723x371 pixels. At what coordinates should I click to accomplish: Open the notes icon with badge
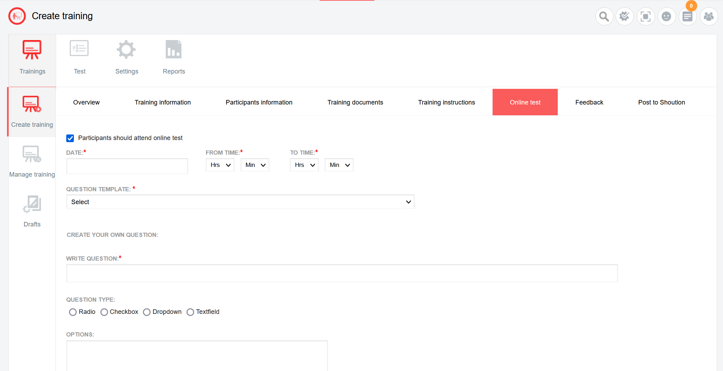pyautogui.click(x=687, y=16)
